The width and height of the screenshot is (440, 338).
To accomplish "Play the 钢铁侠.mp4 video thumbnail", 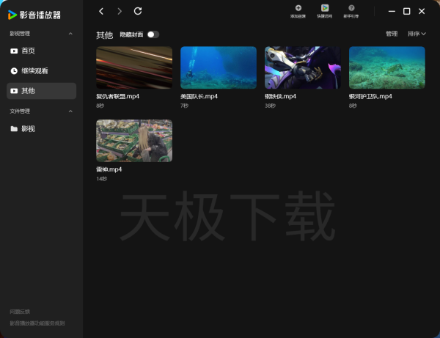I will click(x=302, y=67).
